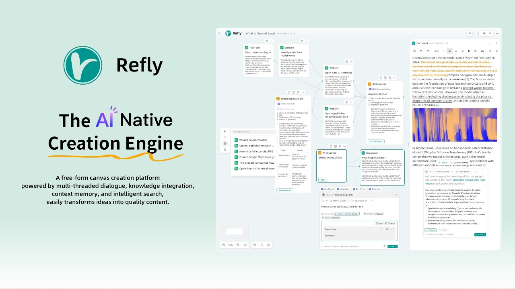Open document panel more options menu

click(490, 43)
